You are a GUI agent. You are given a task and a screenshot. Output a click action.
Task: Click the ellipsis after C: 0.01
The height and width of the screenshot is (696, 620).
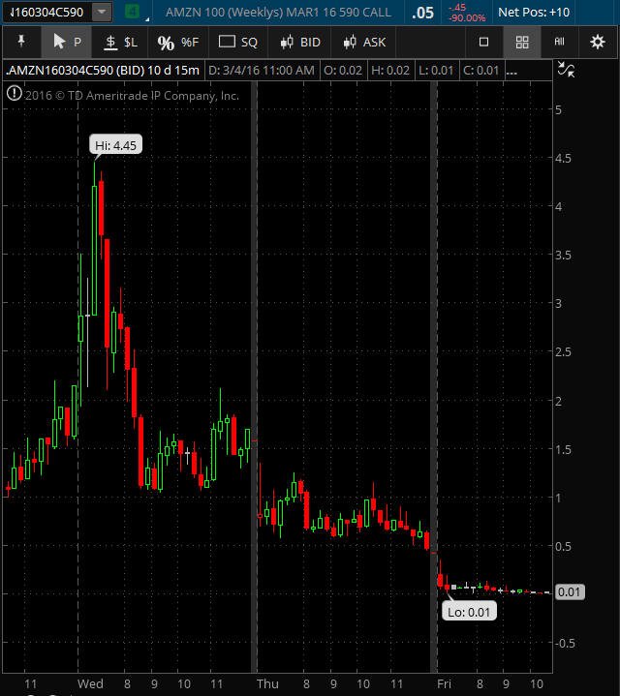click(x=511, y=71)
